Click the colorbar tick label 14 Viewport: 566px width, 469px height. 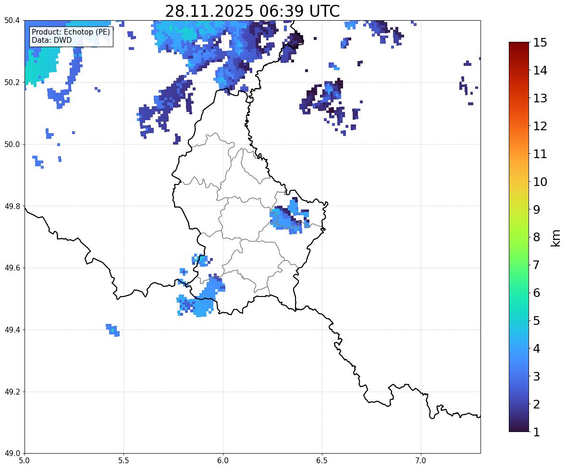[x=540, y=71]
